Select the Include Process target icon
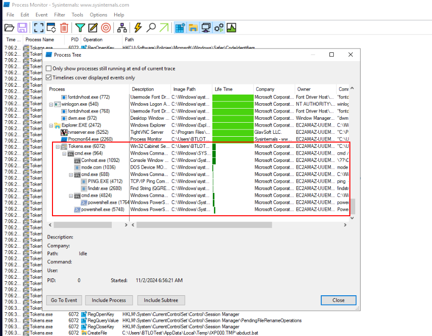 pos(106,28)
